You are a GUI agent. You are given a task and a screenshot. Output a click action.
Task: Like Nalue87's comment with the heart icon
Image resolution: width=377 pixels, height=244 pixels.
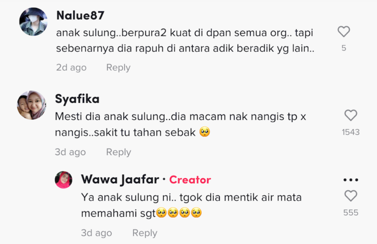click(x=344, y=32)
